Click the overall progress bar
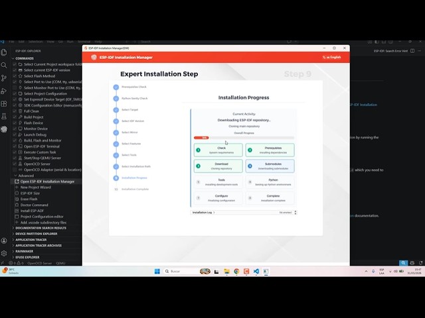 (244, 138)
